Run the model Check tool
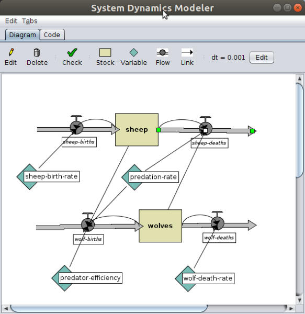The width and height of the screenshot is (305, 314). (72, 57)
